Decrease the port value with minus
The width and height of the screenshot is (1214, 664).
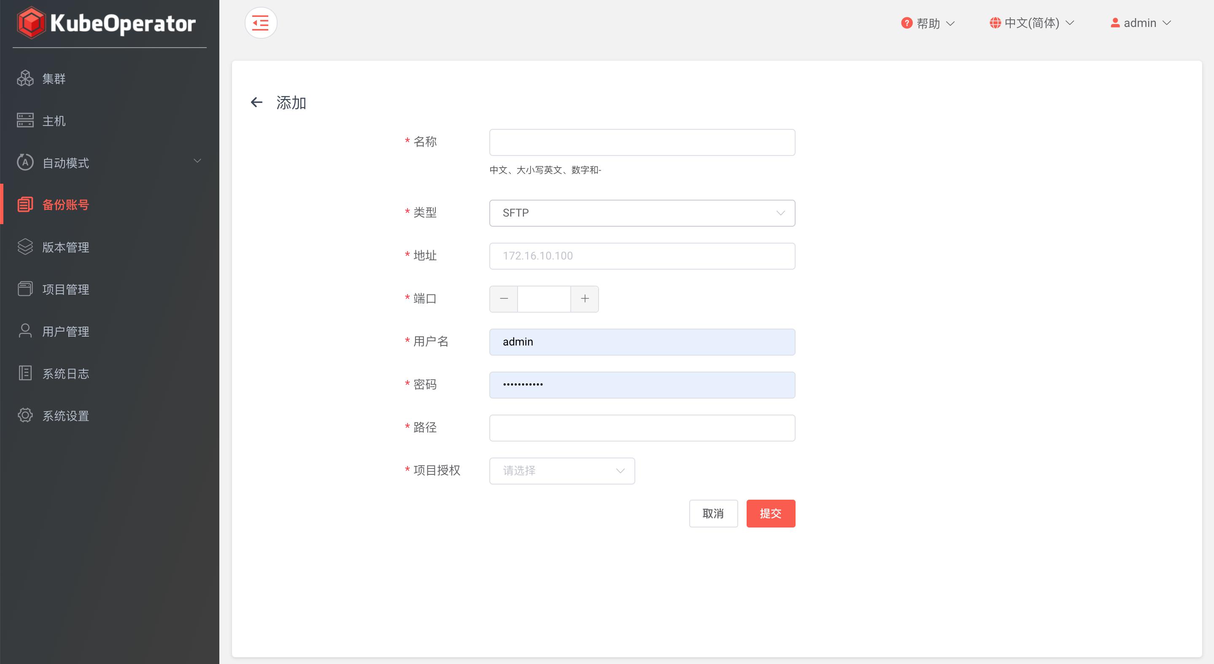504,299
